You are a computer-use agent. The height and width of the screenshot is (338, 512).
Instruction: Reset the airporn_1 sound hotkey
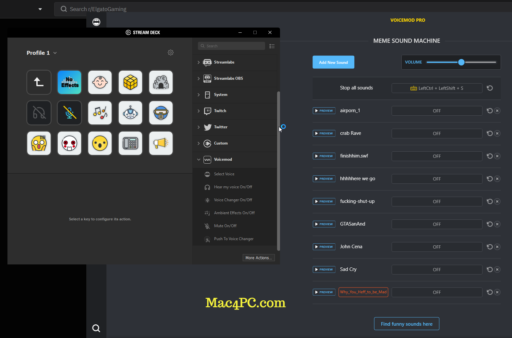490,111
